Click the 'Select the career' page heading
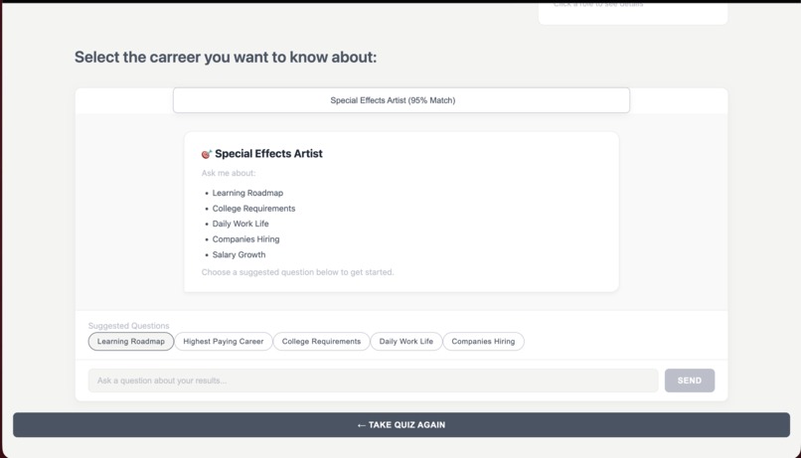 [226, 57]
